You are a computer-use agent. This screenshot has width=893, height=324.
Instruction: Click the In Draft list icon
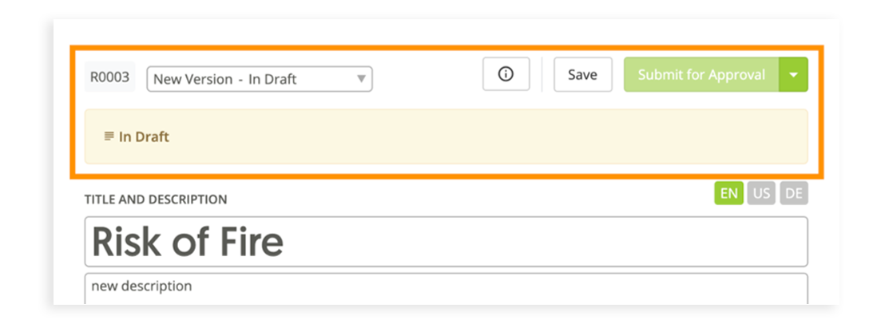coord(109,136)
